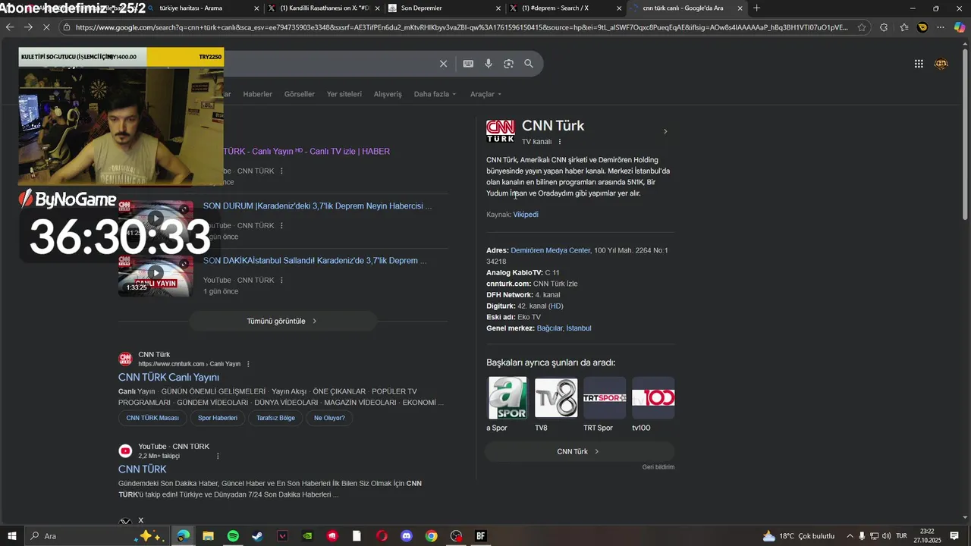Open options for the YouTube CNN TÜRK channel result
Screen dimensions: 971x546
pos(218,456)
